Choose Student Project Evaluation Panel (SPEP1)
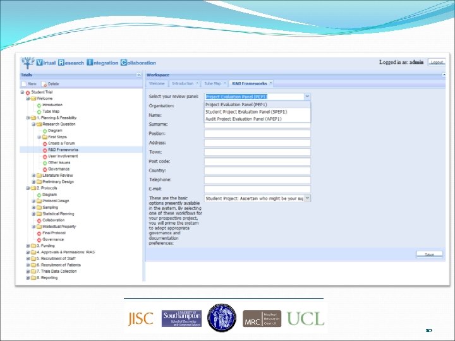This screenshot has height=341, width=455. 257,112
